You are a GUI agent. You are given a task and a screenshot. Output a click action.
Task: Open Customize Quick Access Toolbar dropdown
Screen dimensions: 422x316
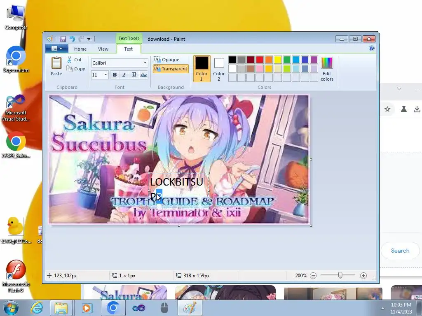(x=89, y=39)
